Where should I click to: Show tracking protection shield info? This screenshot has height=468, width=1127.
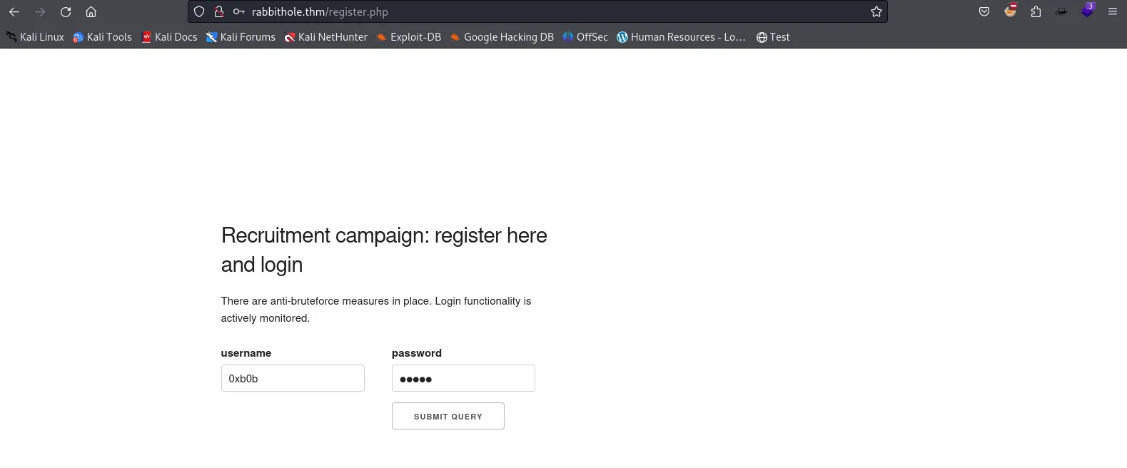pos(199,12)
